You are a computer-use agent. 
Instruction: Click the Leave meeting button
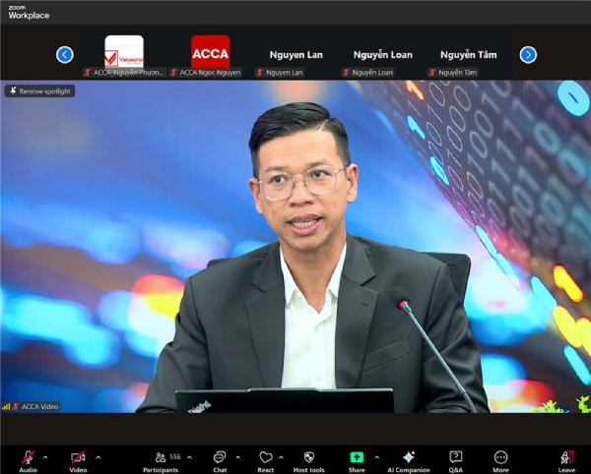(566, 458)
